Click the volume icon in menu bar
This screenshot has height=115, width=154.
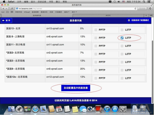click(119, 2)
